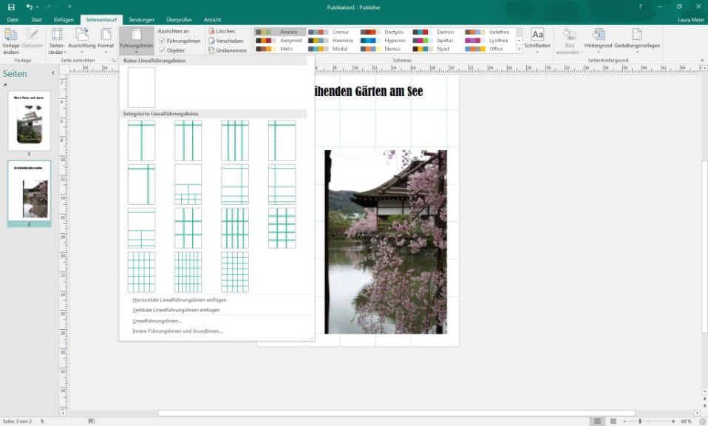Toggle Führungslinien align checkbox
The image size is (708, 426).
click(162, 41)
